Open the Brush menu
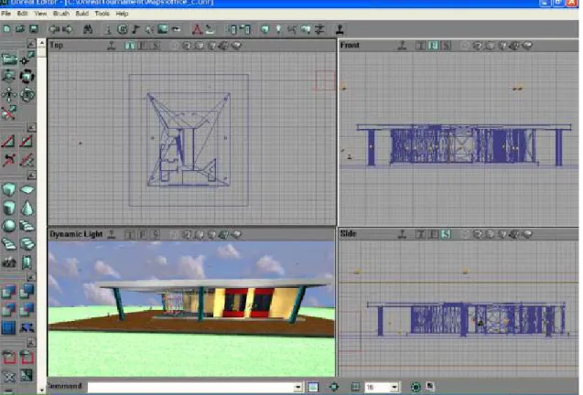This screenshot has width=583, height=395. pos(61,14)
